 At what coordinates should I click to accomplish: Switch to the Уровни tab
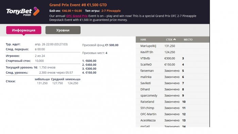coord(63,30)
